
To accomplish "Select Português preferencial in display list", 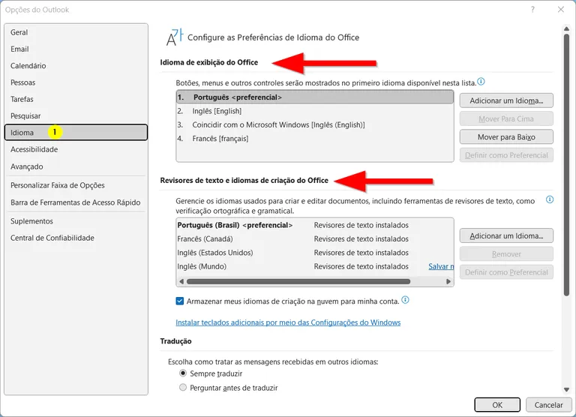I will tap(315, 97).
